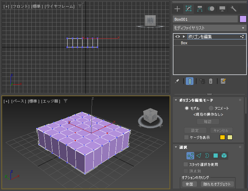Click the perspective viewport ViewCube
The height and width of the screenshot is (191, 248).
click(x=150, y=116)
